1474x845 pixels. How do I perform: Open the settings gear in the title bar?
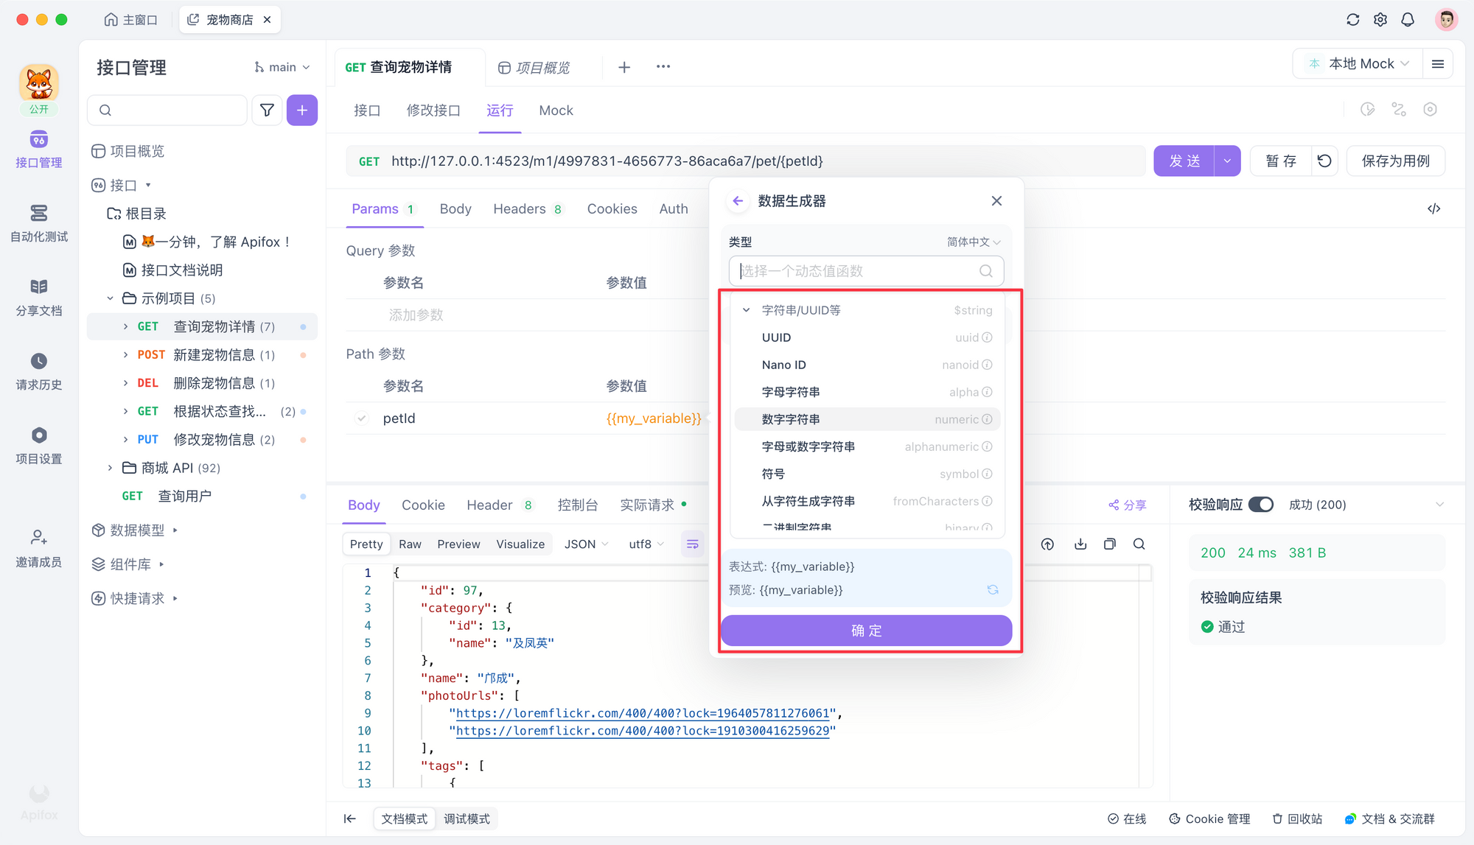[x=1380, y=19]
